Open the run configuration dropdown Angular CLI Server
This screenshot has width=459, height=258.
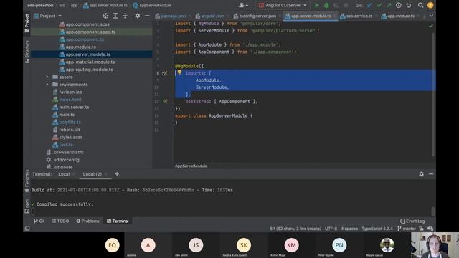(x=283, y=5)
